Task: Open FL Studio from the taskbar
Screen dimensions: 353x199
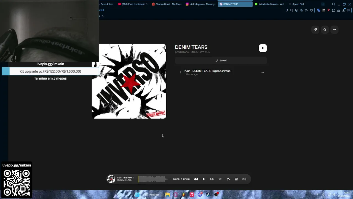Action: coord(183,195)
